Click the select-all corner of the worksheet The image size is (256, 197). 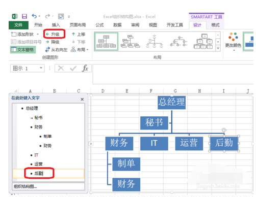15,91
